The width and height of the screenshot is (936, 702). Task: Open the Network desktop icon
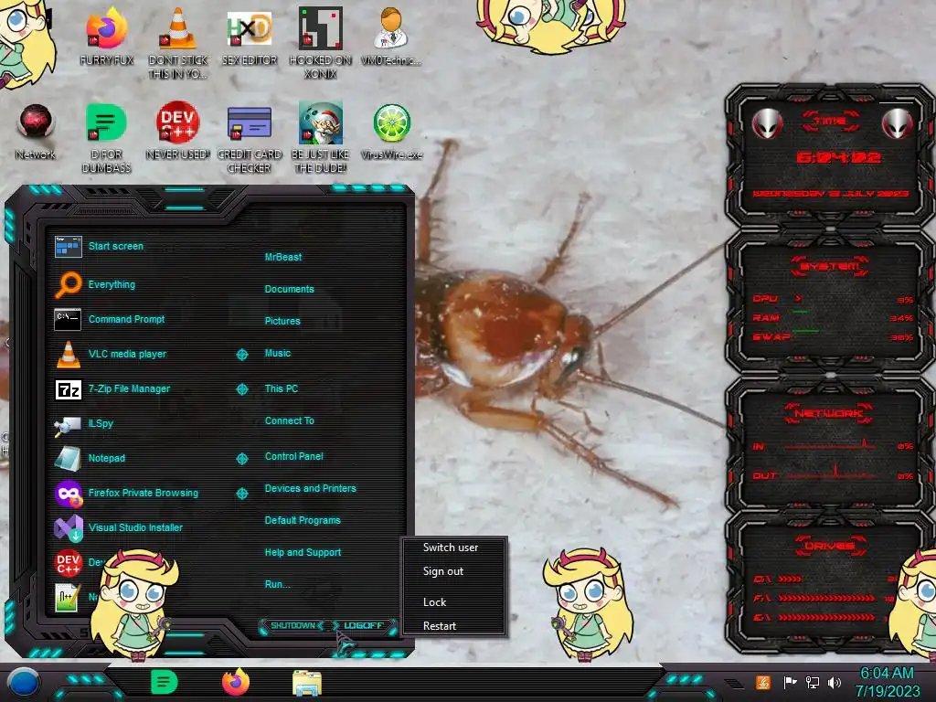point(36,132)
